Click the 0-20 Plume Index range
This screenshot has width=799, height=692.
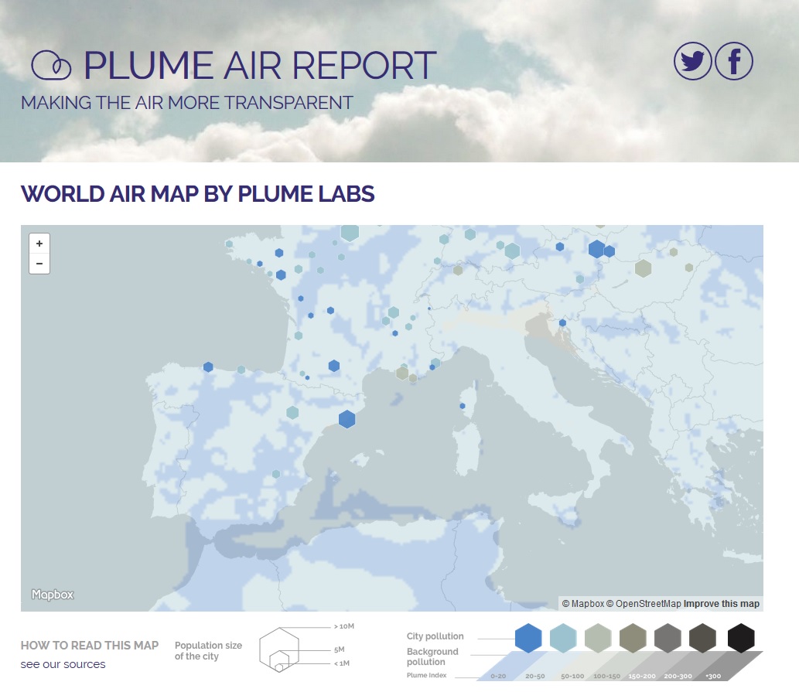pyautogui.click(x=498, y=677)
